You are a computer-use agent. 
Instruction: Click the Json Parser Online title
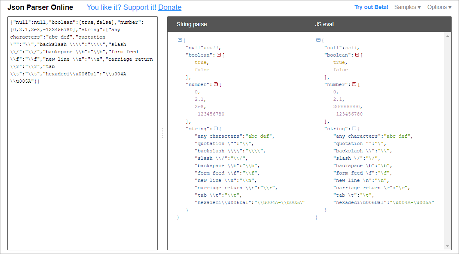[x=40, y=8]
